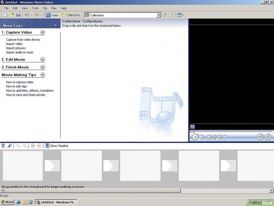Open the Clip menu
Image resolution: width=274 pixels, height=206 pixels.
coord(45,8)
